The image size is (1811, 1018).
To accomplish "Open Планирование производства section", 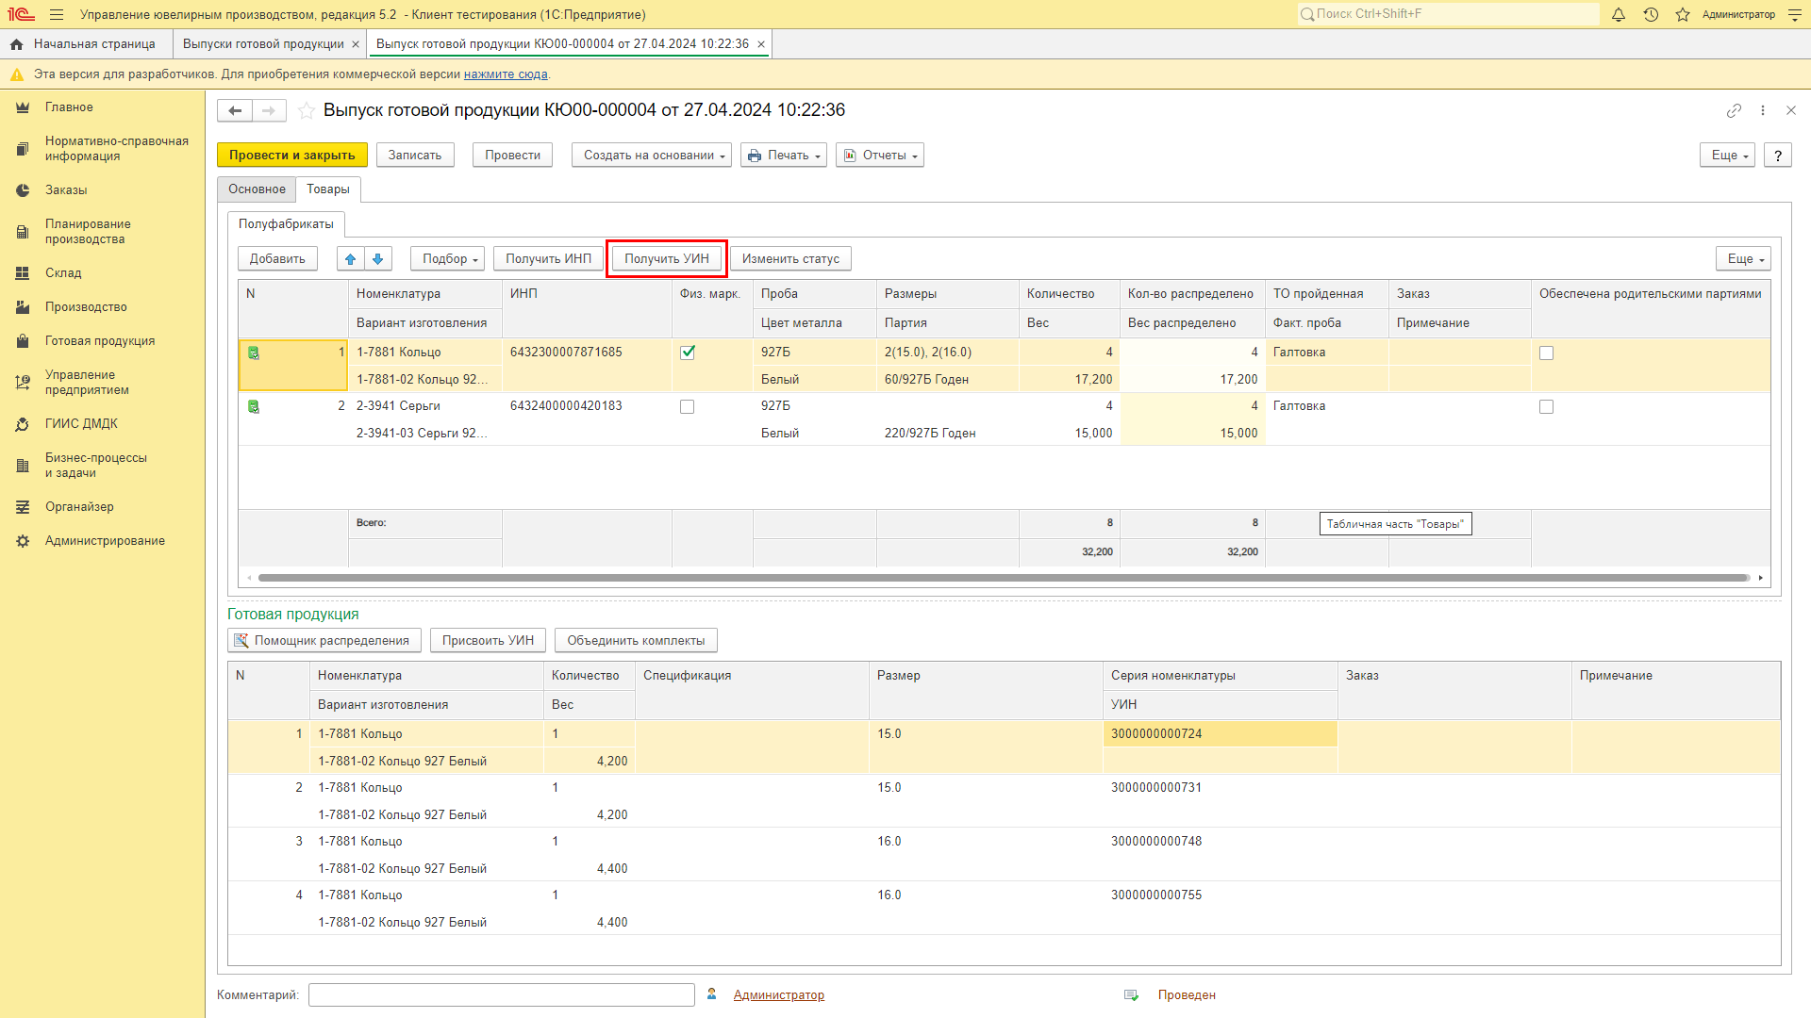I will pyautogui.click(x=88, y=232).
